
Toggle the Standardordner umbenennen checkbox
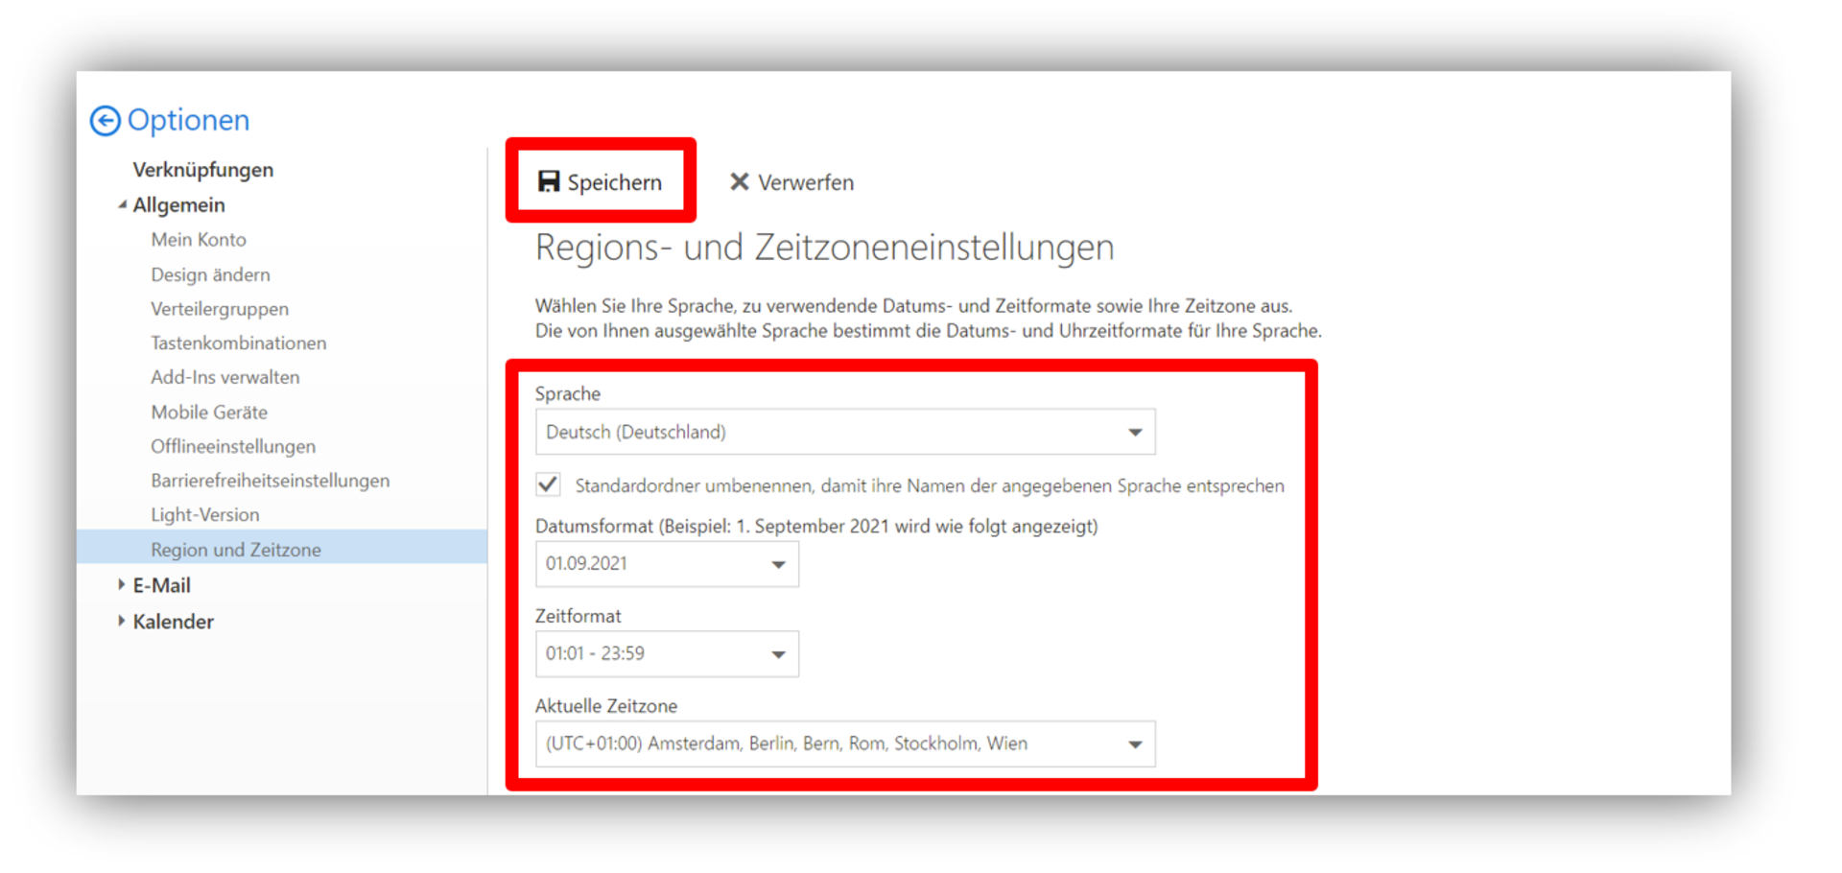click(549, 485)
